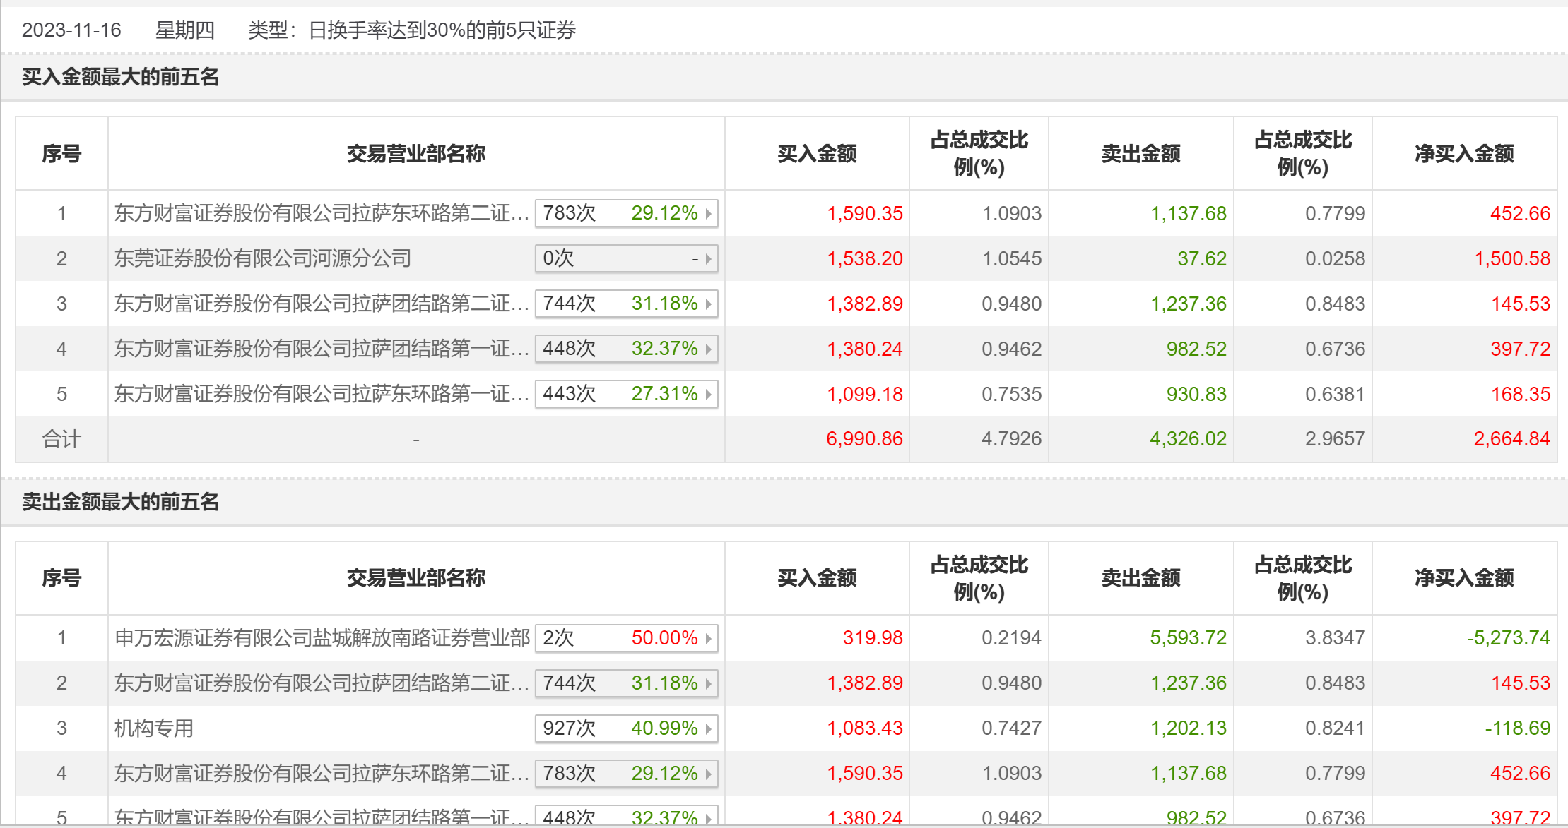Open 东莞证券股份有限公司河源分公司 link
The width and height of the screenshot is (1568, 828).
tap(263, 258)
